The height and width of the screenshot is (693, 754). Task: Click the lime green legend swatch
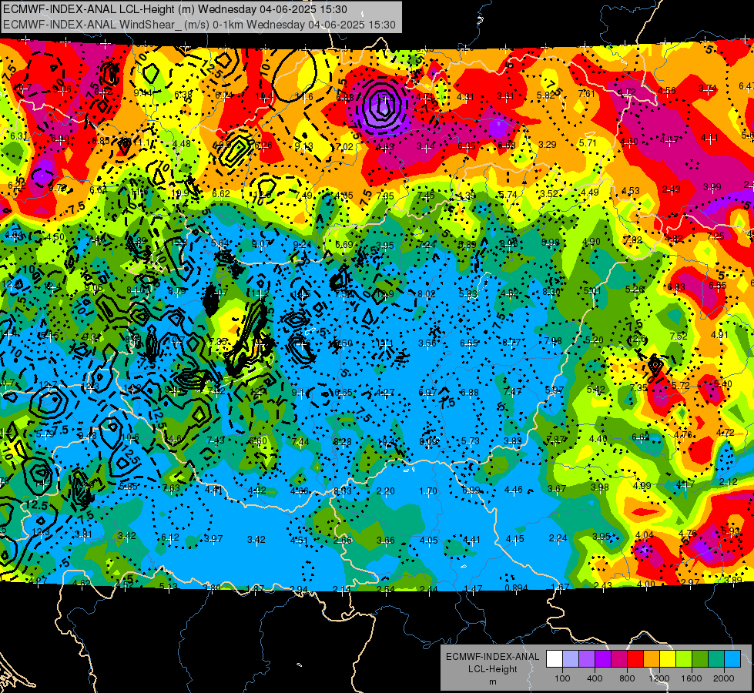(x=684, y=659)
